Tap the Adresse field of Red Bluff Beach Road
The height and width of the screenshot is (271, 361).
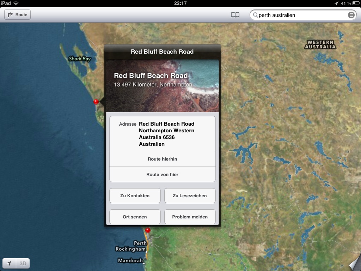click(163, 134)
